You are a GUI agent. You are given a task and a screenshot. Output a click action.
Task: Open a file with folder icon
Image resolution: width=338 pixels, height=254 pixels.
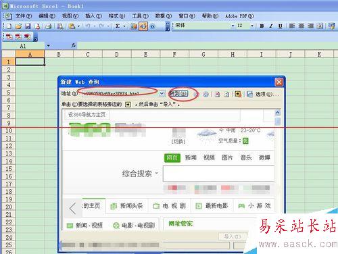pyautogui.click(x=18, y=26)
